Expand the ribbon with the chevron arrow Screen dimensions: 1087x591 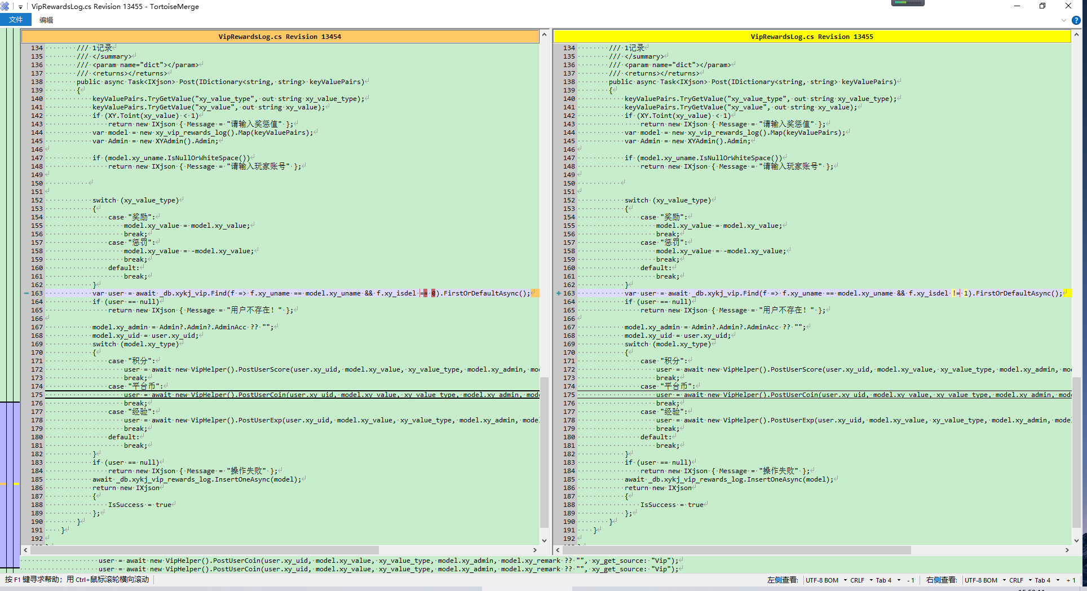(x=1063, y=20)
